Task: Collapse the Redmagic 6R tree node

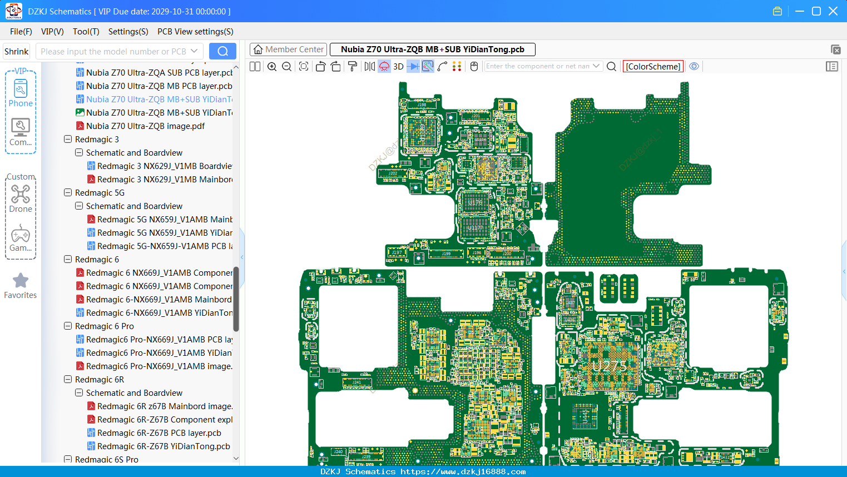Action: 68,379
